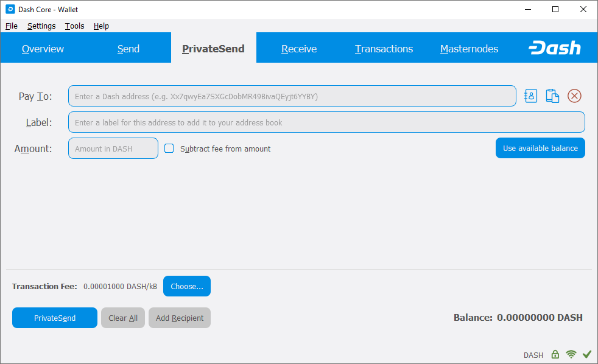Click Choose... to set transaction fee

(x=187, y=286)
